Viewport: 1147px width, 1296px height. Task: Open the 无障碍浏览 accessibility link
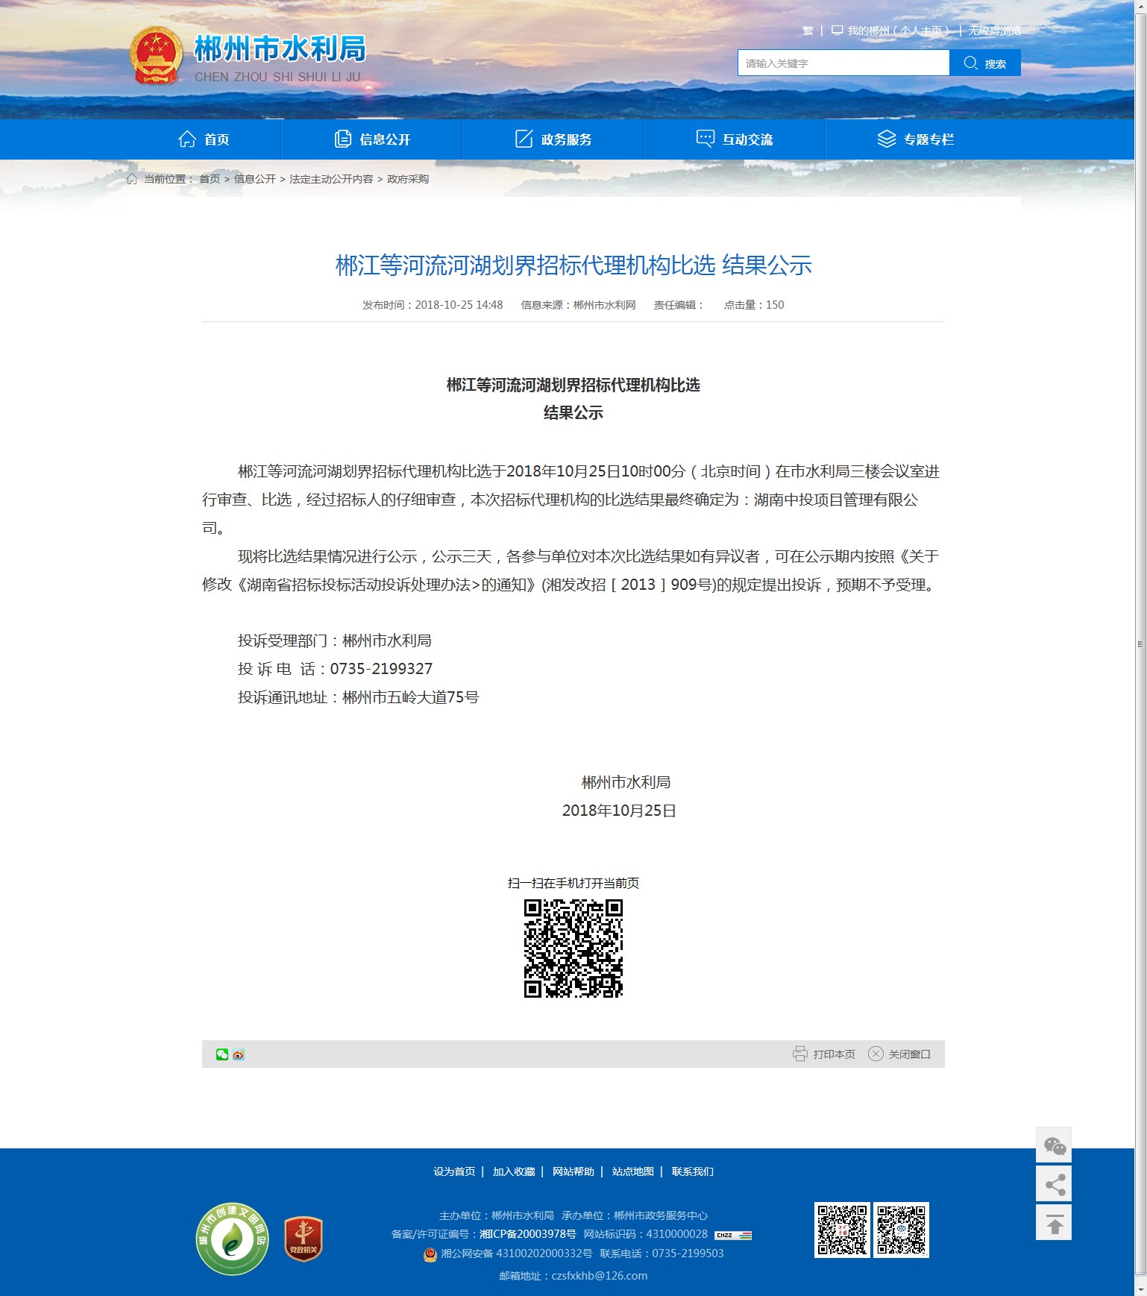tap(995, 31)
